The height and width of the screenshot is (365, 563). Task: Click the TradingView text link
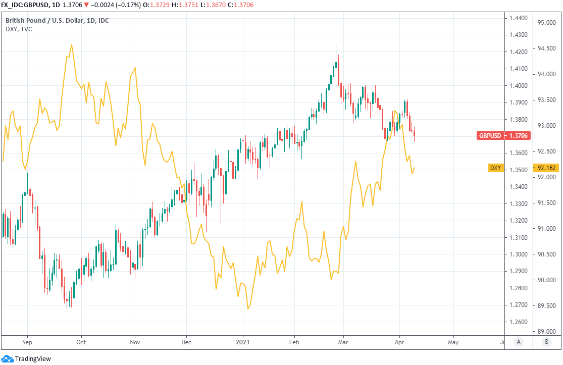[33, 359]
